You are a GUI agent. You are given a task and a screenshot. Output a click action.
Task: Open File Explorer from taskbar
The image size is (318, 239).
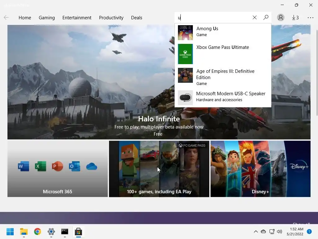(x=24, y=232)
